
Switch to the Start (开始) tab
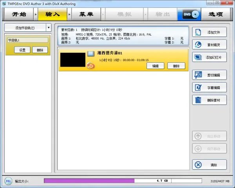tap(18, 14)
